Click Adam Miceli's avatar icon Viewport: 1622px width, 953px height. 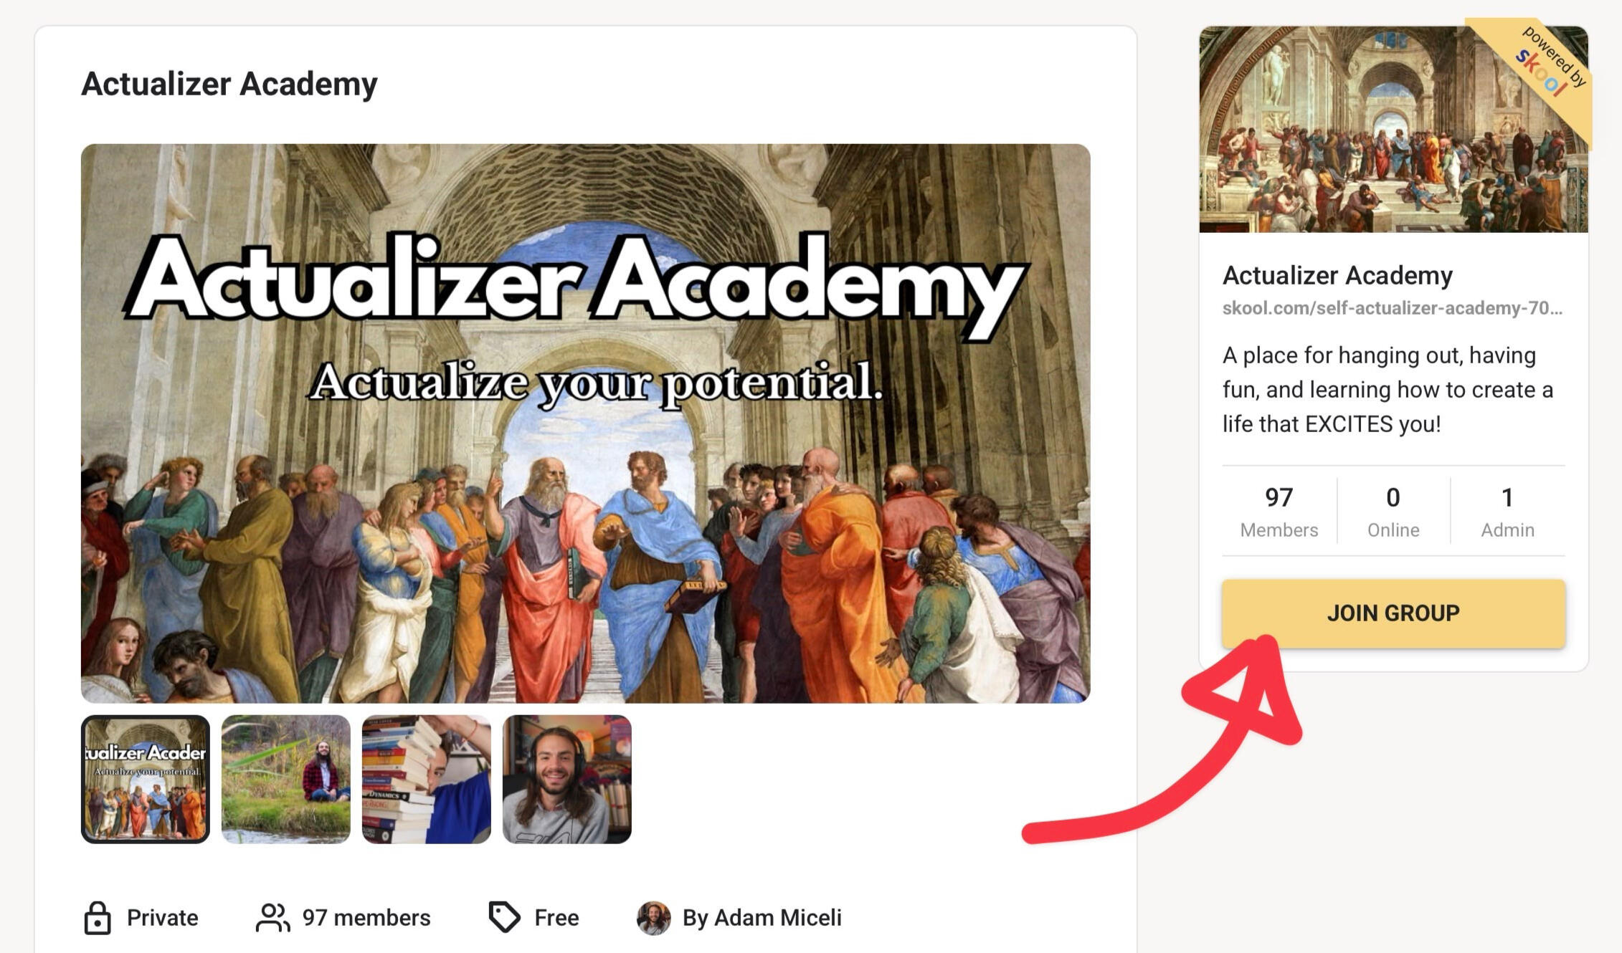653,918
